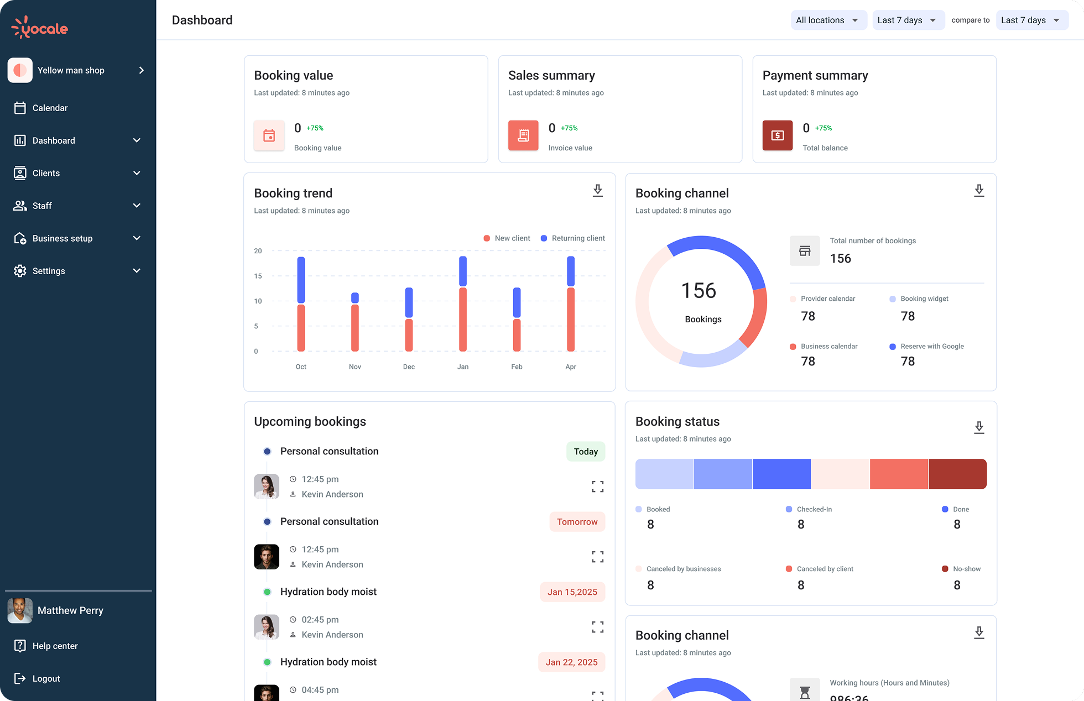The image size is (1084, 701).
Task: Click the 156 Bookings donut chart center
Action: pyautogui.click(x=701, y=302)
